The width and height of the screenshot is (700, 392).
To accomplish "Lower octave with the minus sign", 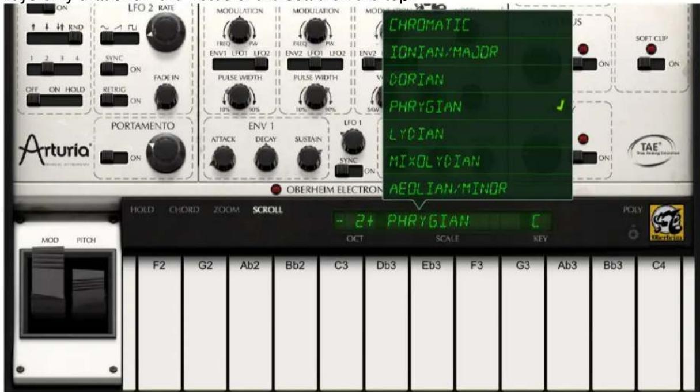I will (x=340, y=222).
